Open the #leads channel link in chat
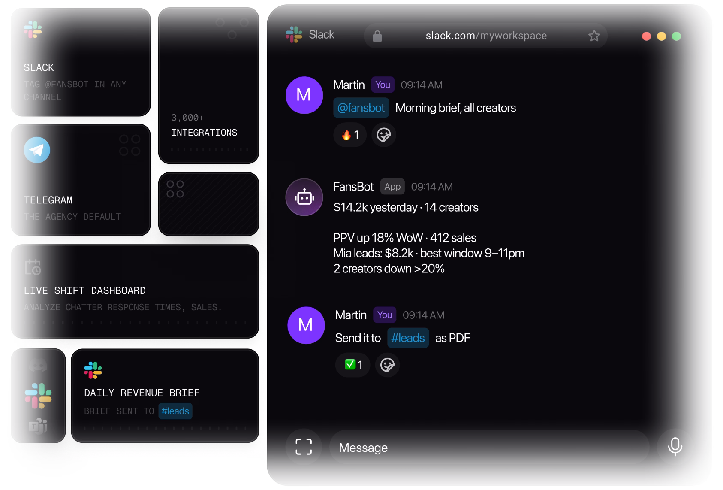Viewport: 723px width, 490px height. click(408, 338)
